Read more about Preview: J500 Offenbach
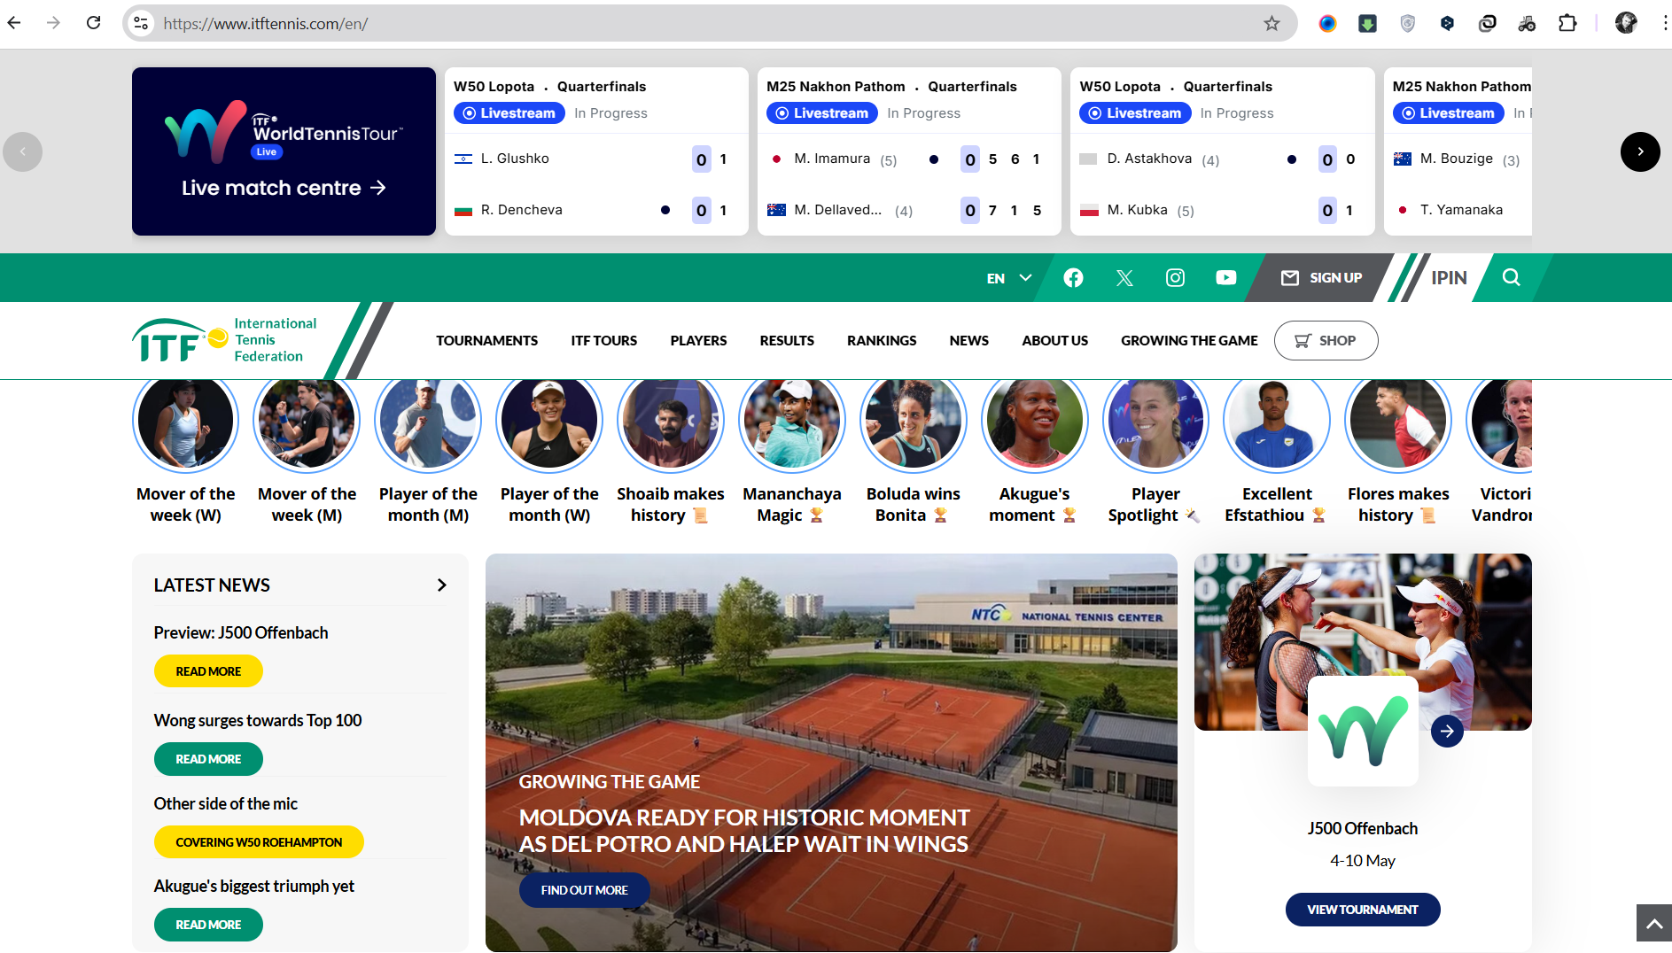This screenshot has width=1672, height=953. (x=208, y=671)
